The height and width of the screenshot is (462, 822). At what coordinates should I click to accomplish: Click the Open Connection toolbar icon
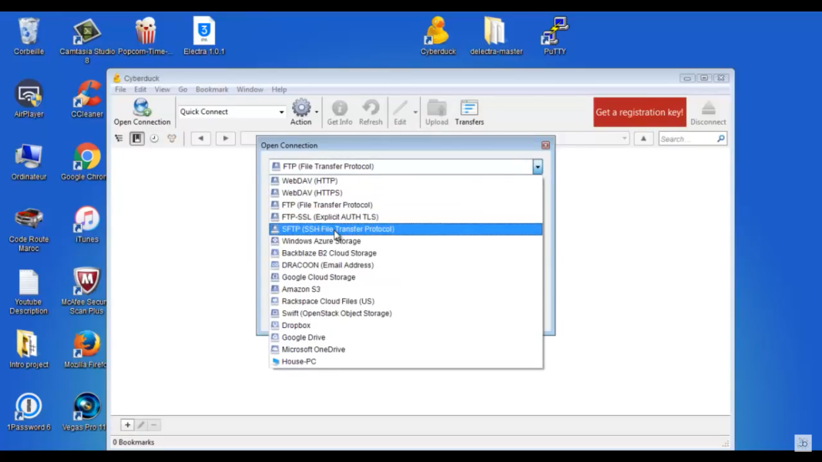click(x=142, y=111)
